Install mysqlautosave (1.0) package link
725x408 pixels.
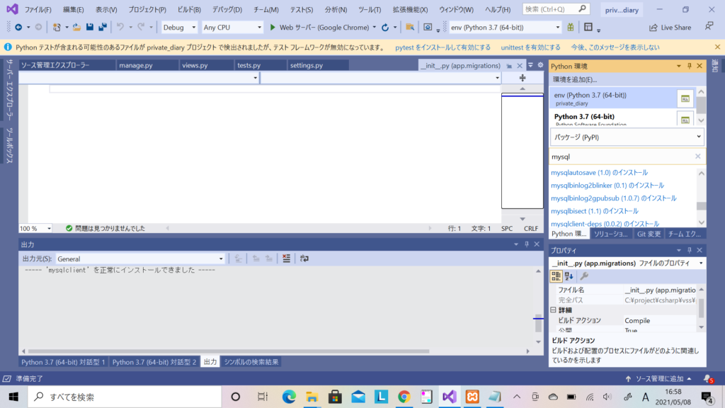(599, 173)
